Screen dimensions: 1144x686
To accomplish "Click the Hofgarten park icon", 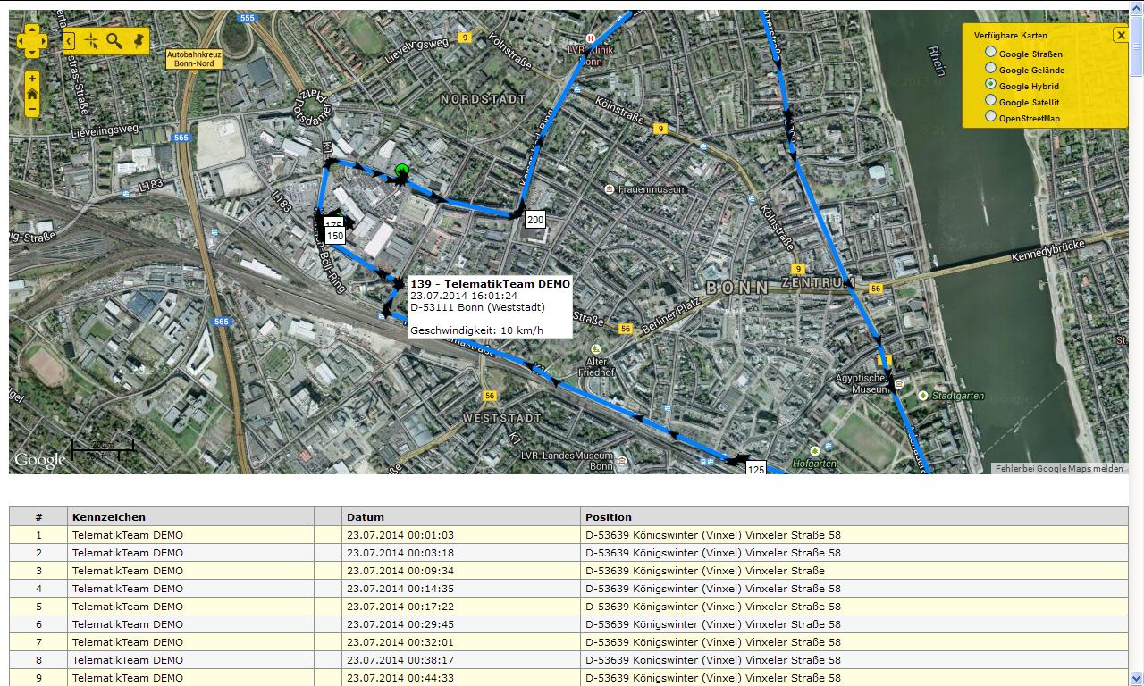I will [x=814, y=451].
